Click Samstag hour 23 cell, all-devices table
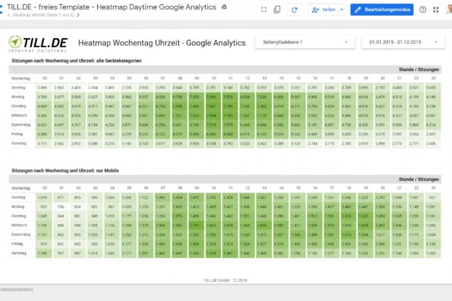 pos(433,143)
